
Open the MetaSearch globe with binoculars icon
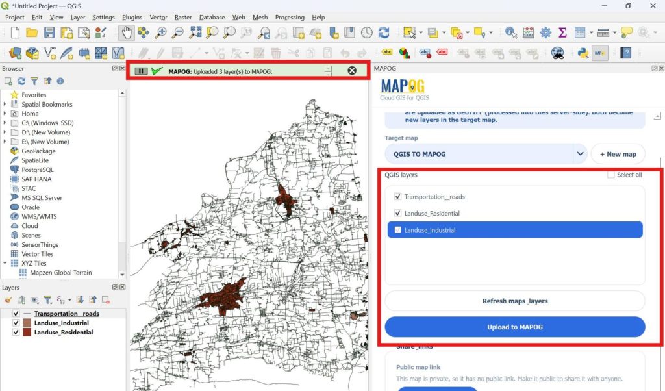tap(558, 53)
